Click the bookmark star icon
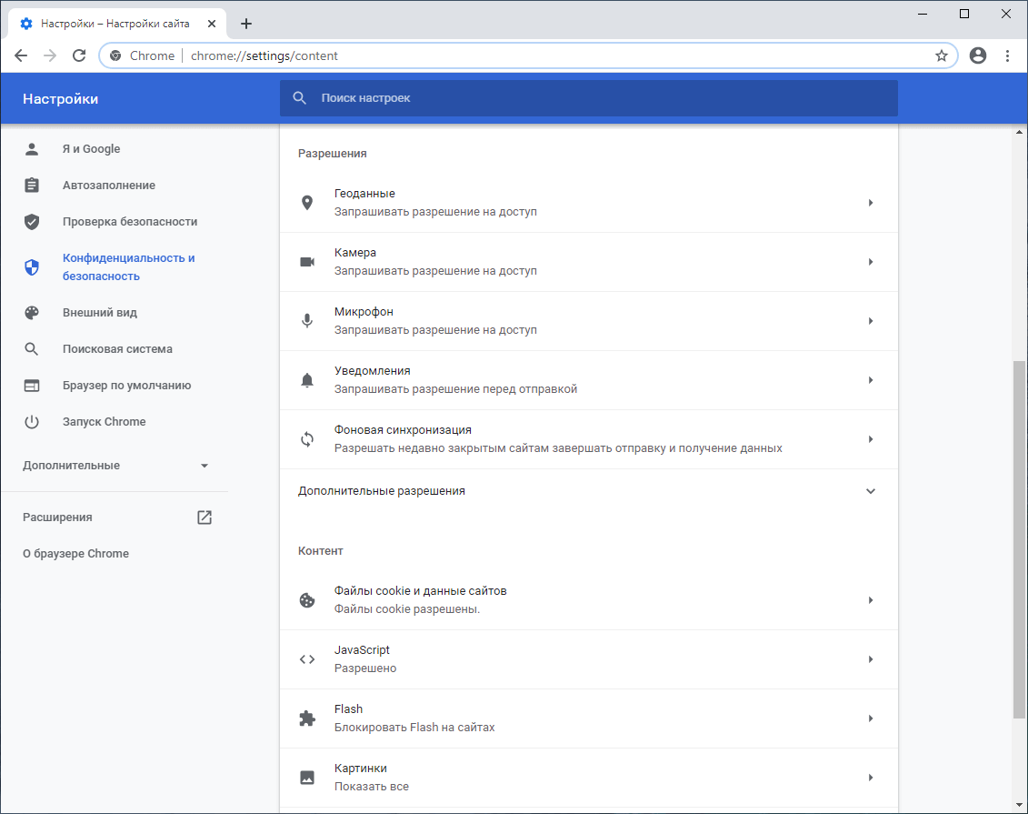1028x814 pixels. [x=942, y=55]
